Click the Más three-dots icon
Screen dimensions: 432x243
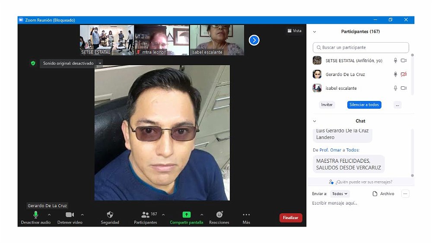point(246,215)
